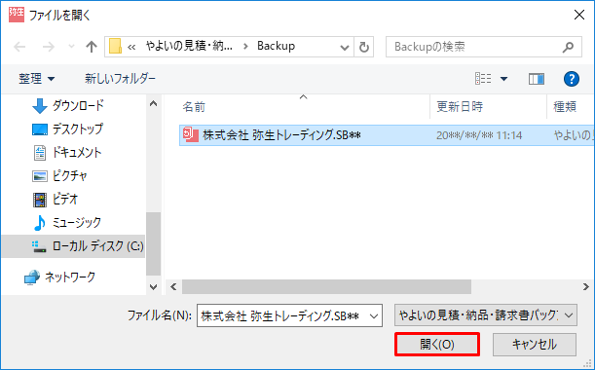
Task: Click the ドキュメント page icon
Action: pyautogui.click(x=40, y=153)
